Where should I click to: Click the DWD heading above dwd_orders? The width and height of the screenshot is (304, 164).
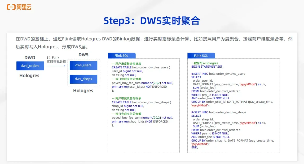[30, 58]
